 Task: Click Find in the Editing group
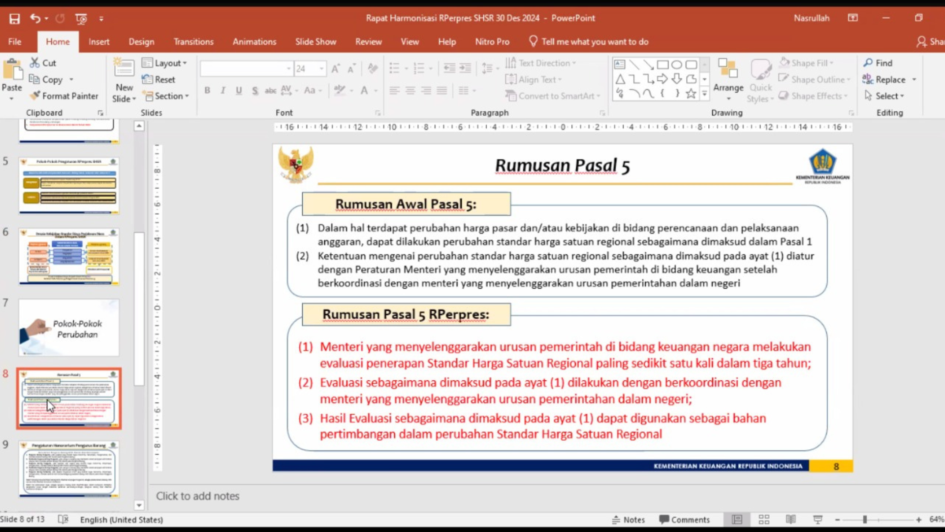coord(878,63)
